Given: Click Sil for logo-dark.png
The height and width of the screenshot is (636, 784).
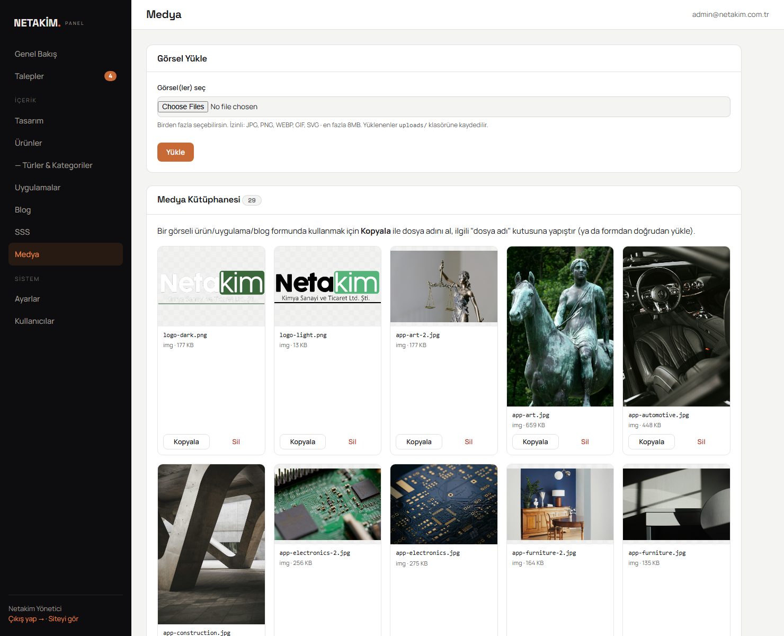Looking at the screenshot, I should click(x=236, y=442).
